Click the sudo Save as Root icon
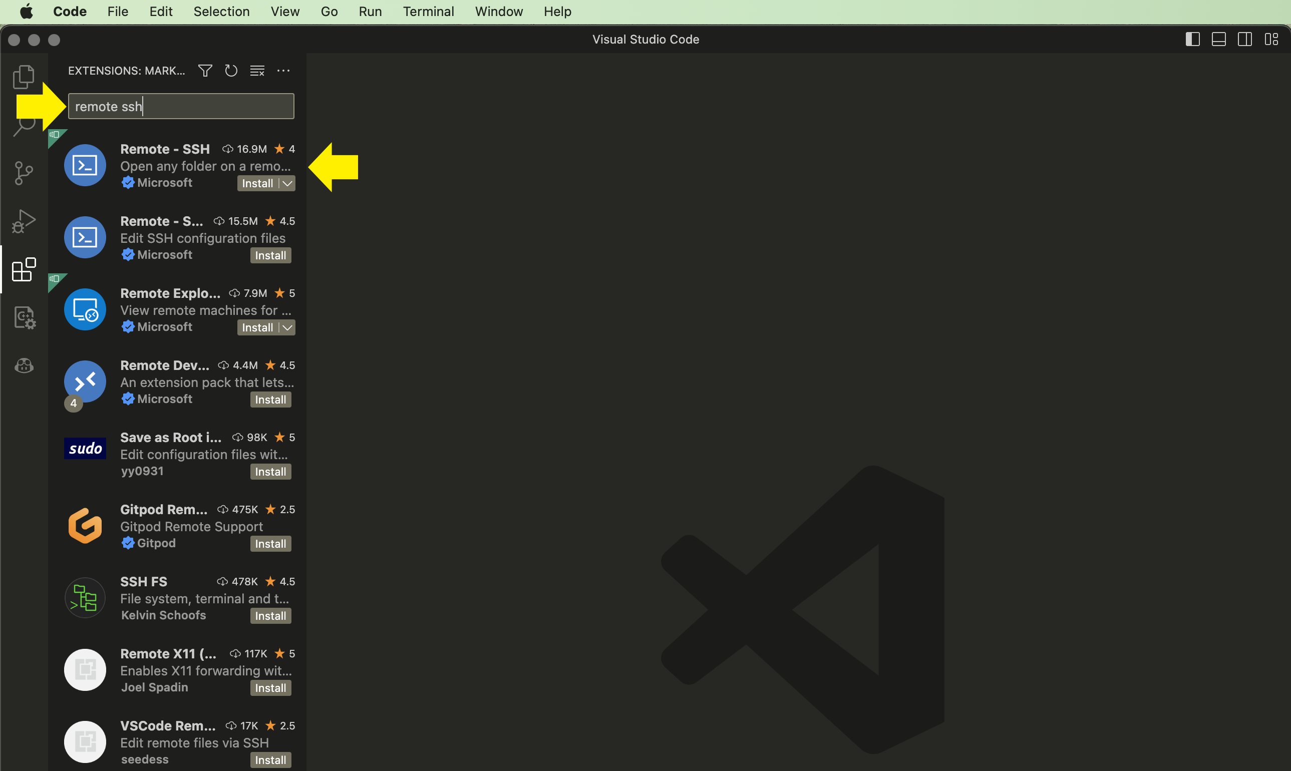1291x771 pixels. (85, 449)
